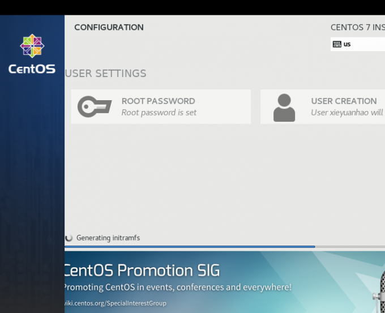Click the installation progress bar
The width and height of the screenshot is (385, 313).
[x=190, y=247]
